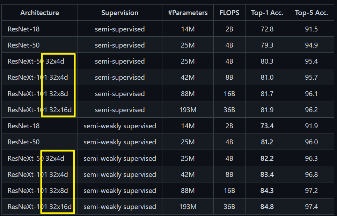Image resolution: width=337 pixels, height=216 pixels.
Task: Select the #Parameters column header
Action: pos(188,13)
